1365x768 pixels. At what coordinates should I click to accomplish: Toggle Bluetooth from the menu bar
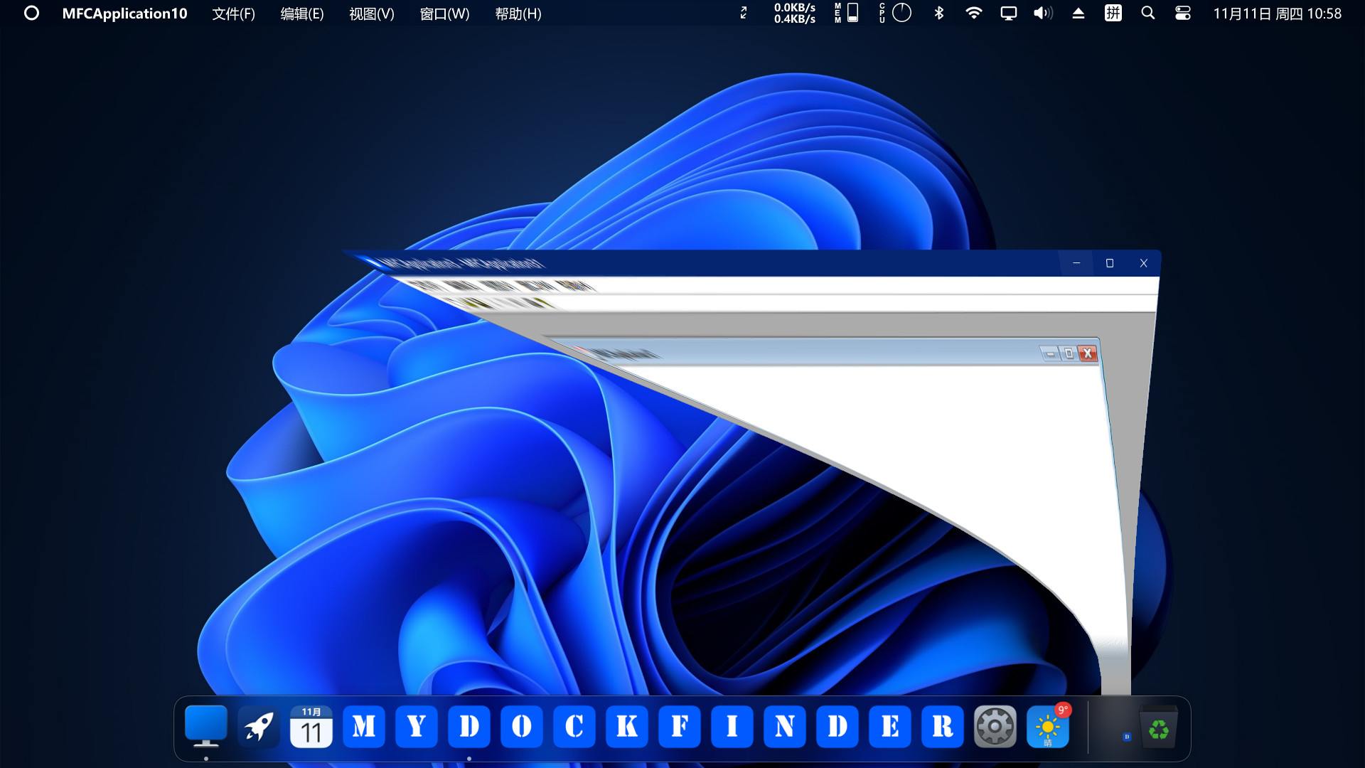(x=939, y=13)
